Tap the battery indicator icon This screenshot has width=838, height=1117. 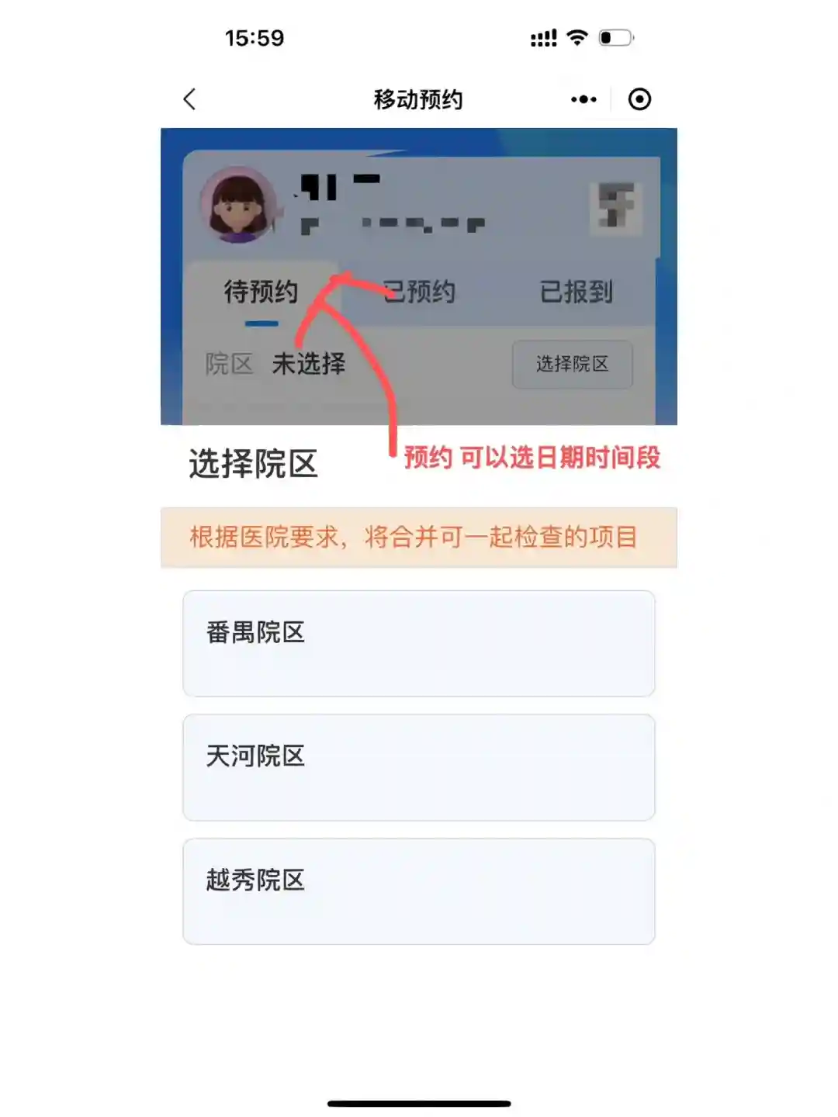pyautogui.click(x=617, y=37)
